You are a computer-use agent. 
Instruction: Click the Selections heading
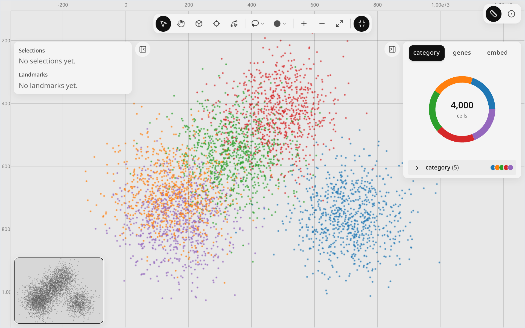(32, 51)
